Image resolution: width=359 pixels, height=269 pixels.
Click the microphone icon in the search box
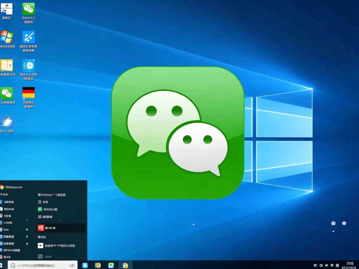[72, 265]
